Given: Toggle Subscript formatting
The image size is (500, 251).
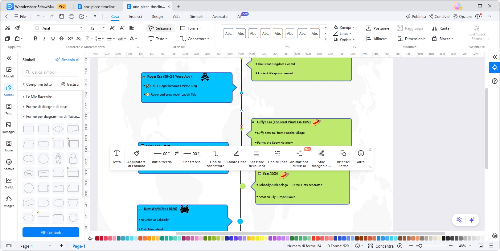Looking at the screenshot, I should (79, 39).
